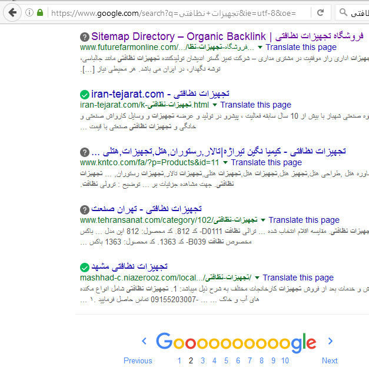Reload the page with the refresh button

coord(320,12)
